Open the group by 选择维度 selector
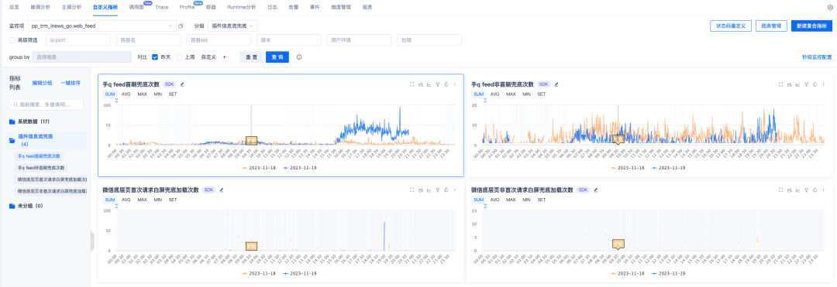Image resolution: width=837 pixels, height=287 pixels. (81, 57)
